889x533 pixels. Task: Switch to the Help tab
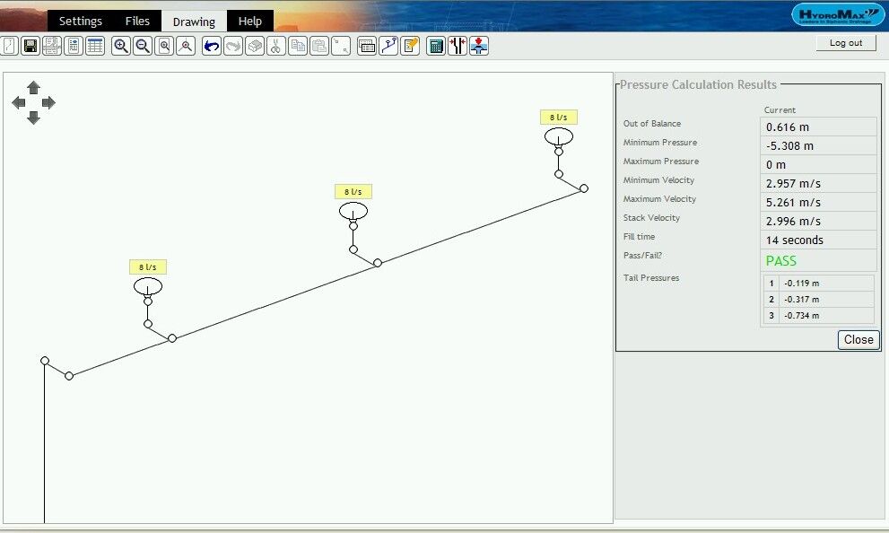pyautogui.click(x=250, y=20)
